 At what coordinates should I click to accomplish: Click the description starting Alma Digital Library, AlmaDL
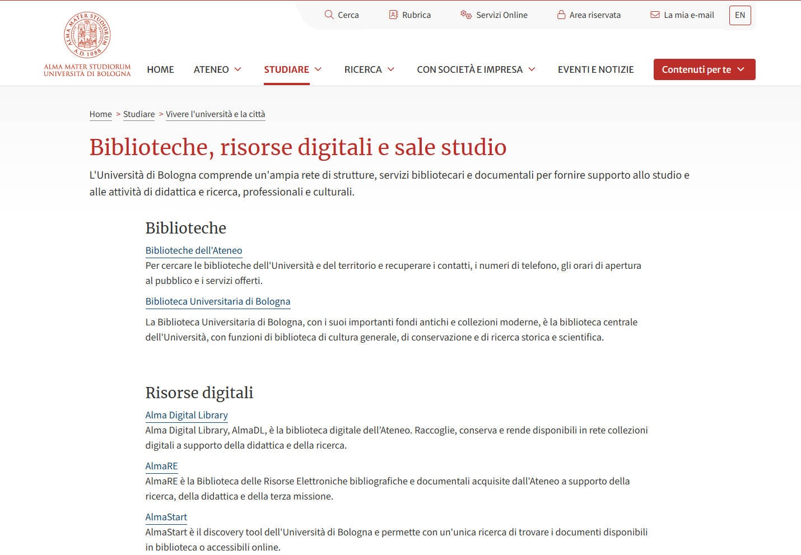(397, 438)
